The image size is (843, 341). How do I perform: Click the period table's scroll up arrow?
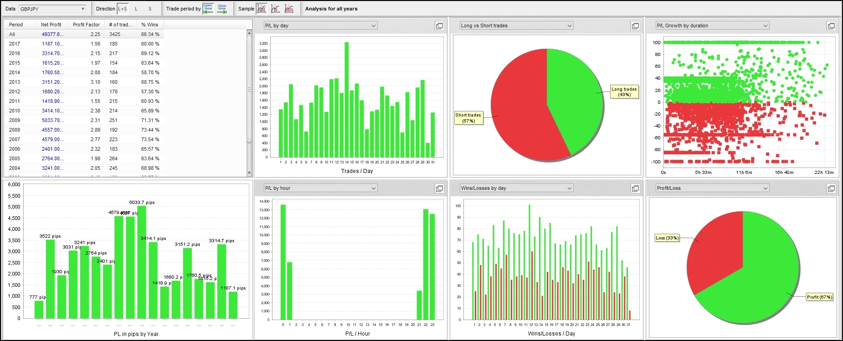(249, 33)
